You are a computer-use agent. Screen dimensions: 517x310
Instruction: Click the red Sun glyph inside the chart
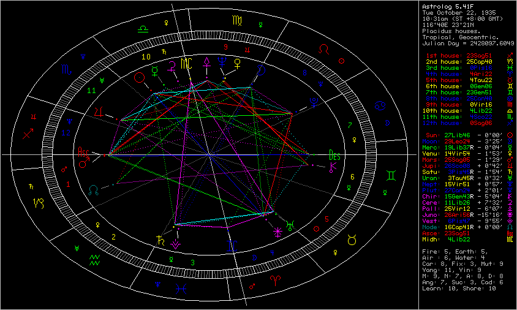click(x=141, y=77)
